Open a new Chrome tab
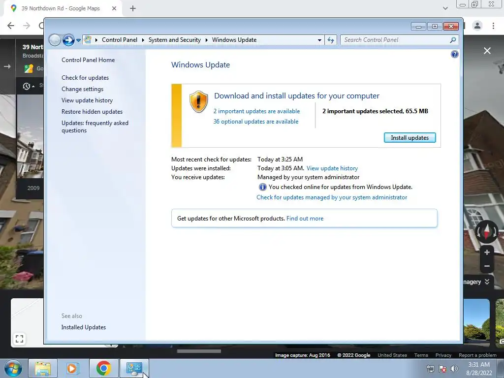504x378 pixels. 133,8
